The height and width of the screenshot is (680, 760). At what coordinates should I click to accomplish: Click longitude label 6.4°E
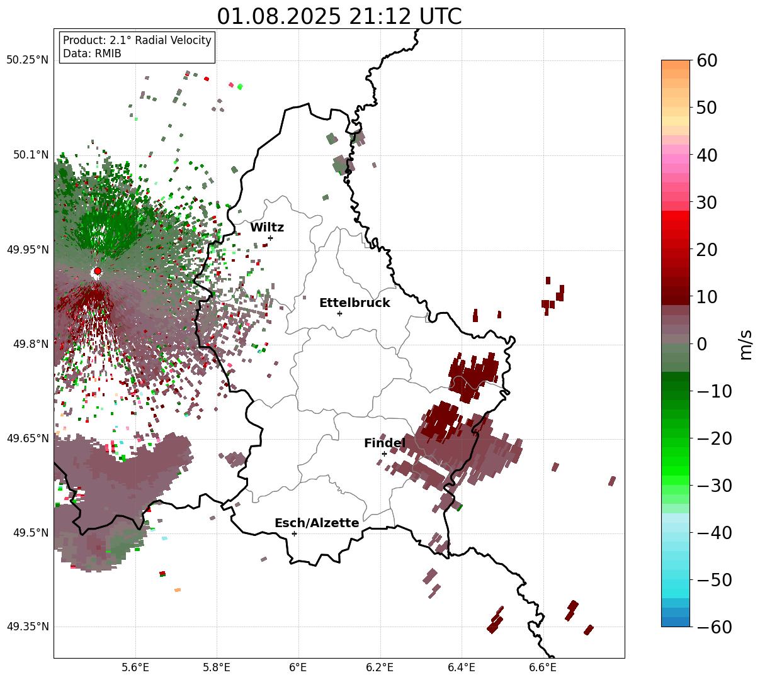pos(462,668)
